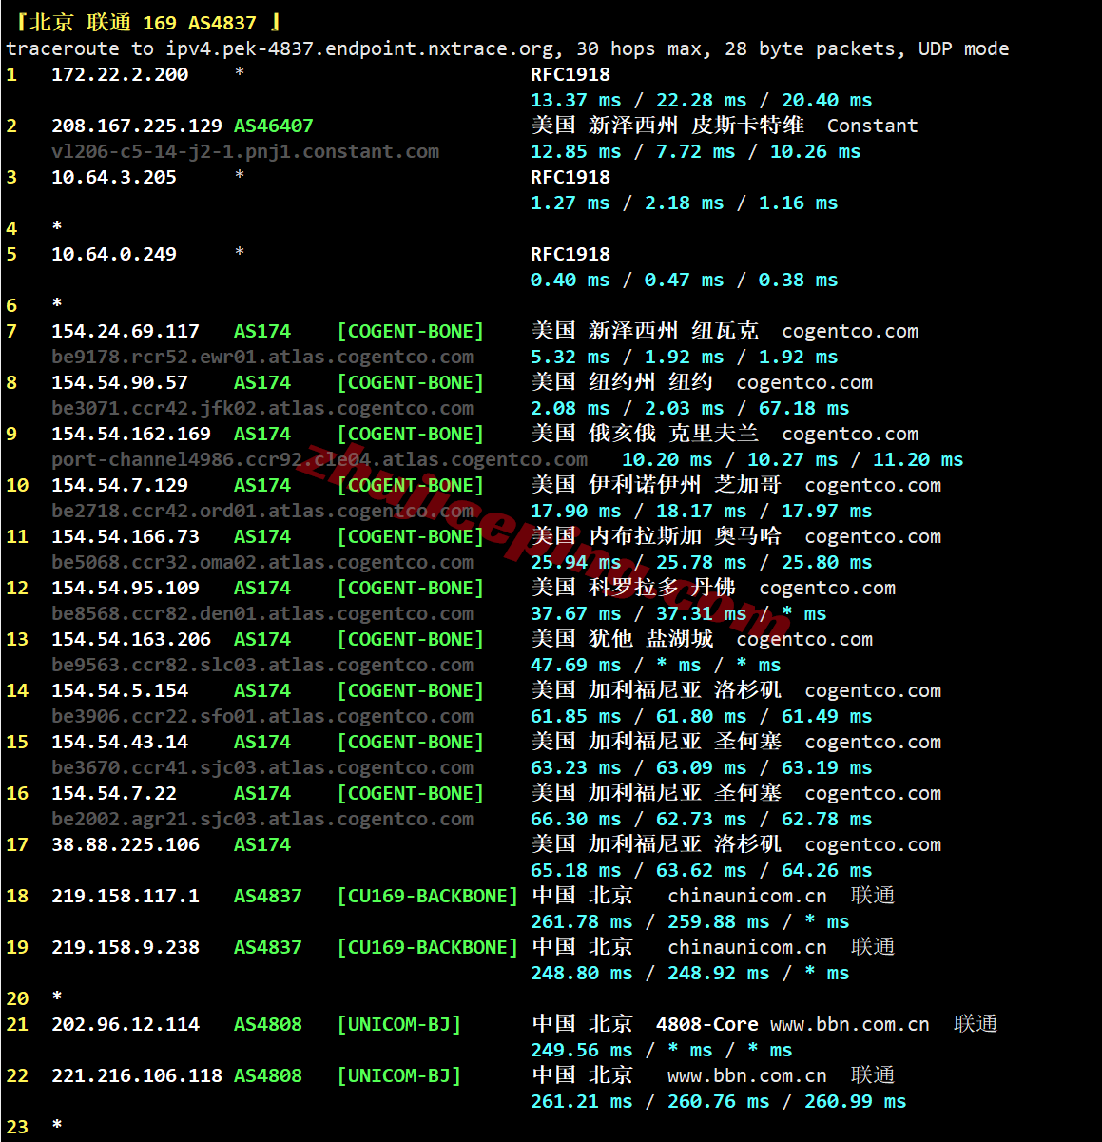1102x1142 pixels.
Task: Select IP 10.64.0.249 on hop 5
Action: (x=114, y=254)
